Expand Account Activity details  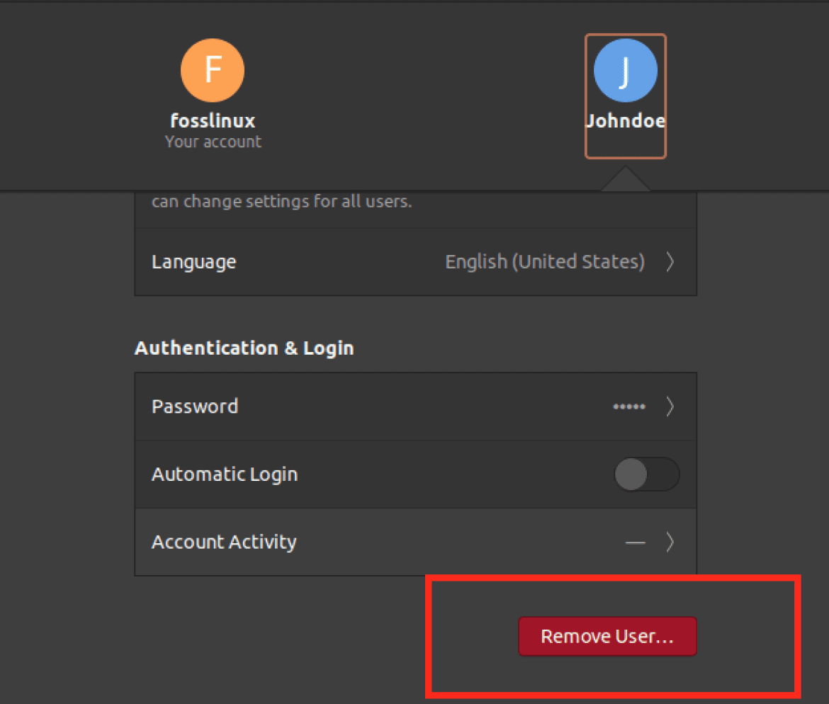(x=670, y=542)
